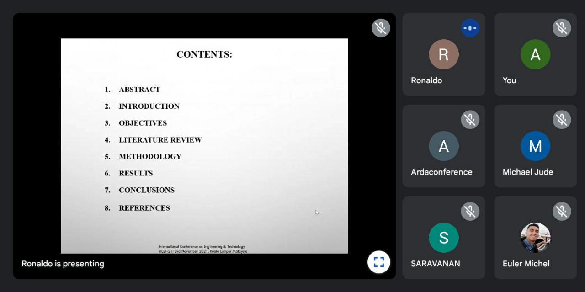This screenshot has width=585, height=292.
Task: Select the green A avatar for You
Action: pos(535,54)
